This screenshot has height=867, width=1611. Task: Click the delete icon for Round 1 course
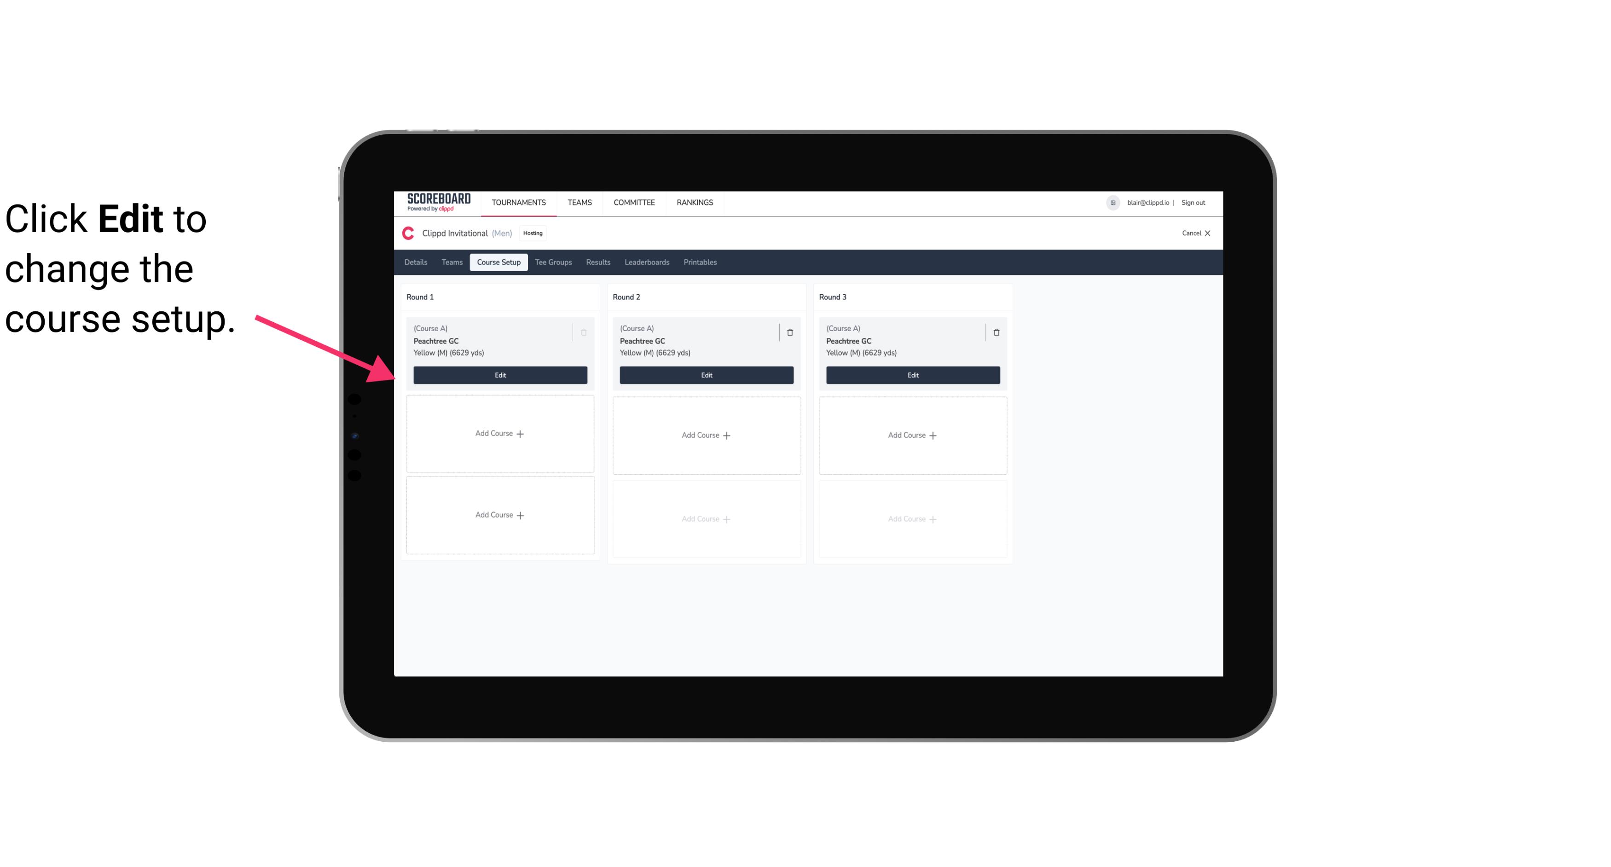coord(583,332)
